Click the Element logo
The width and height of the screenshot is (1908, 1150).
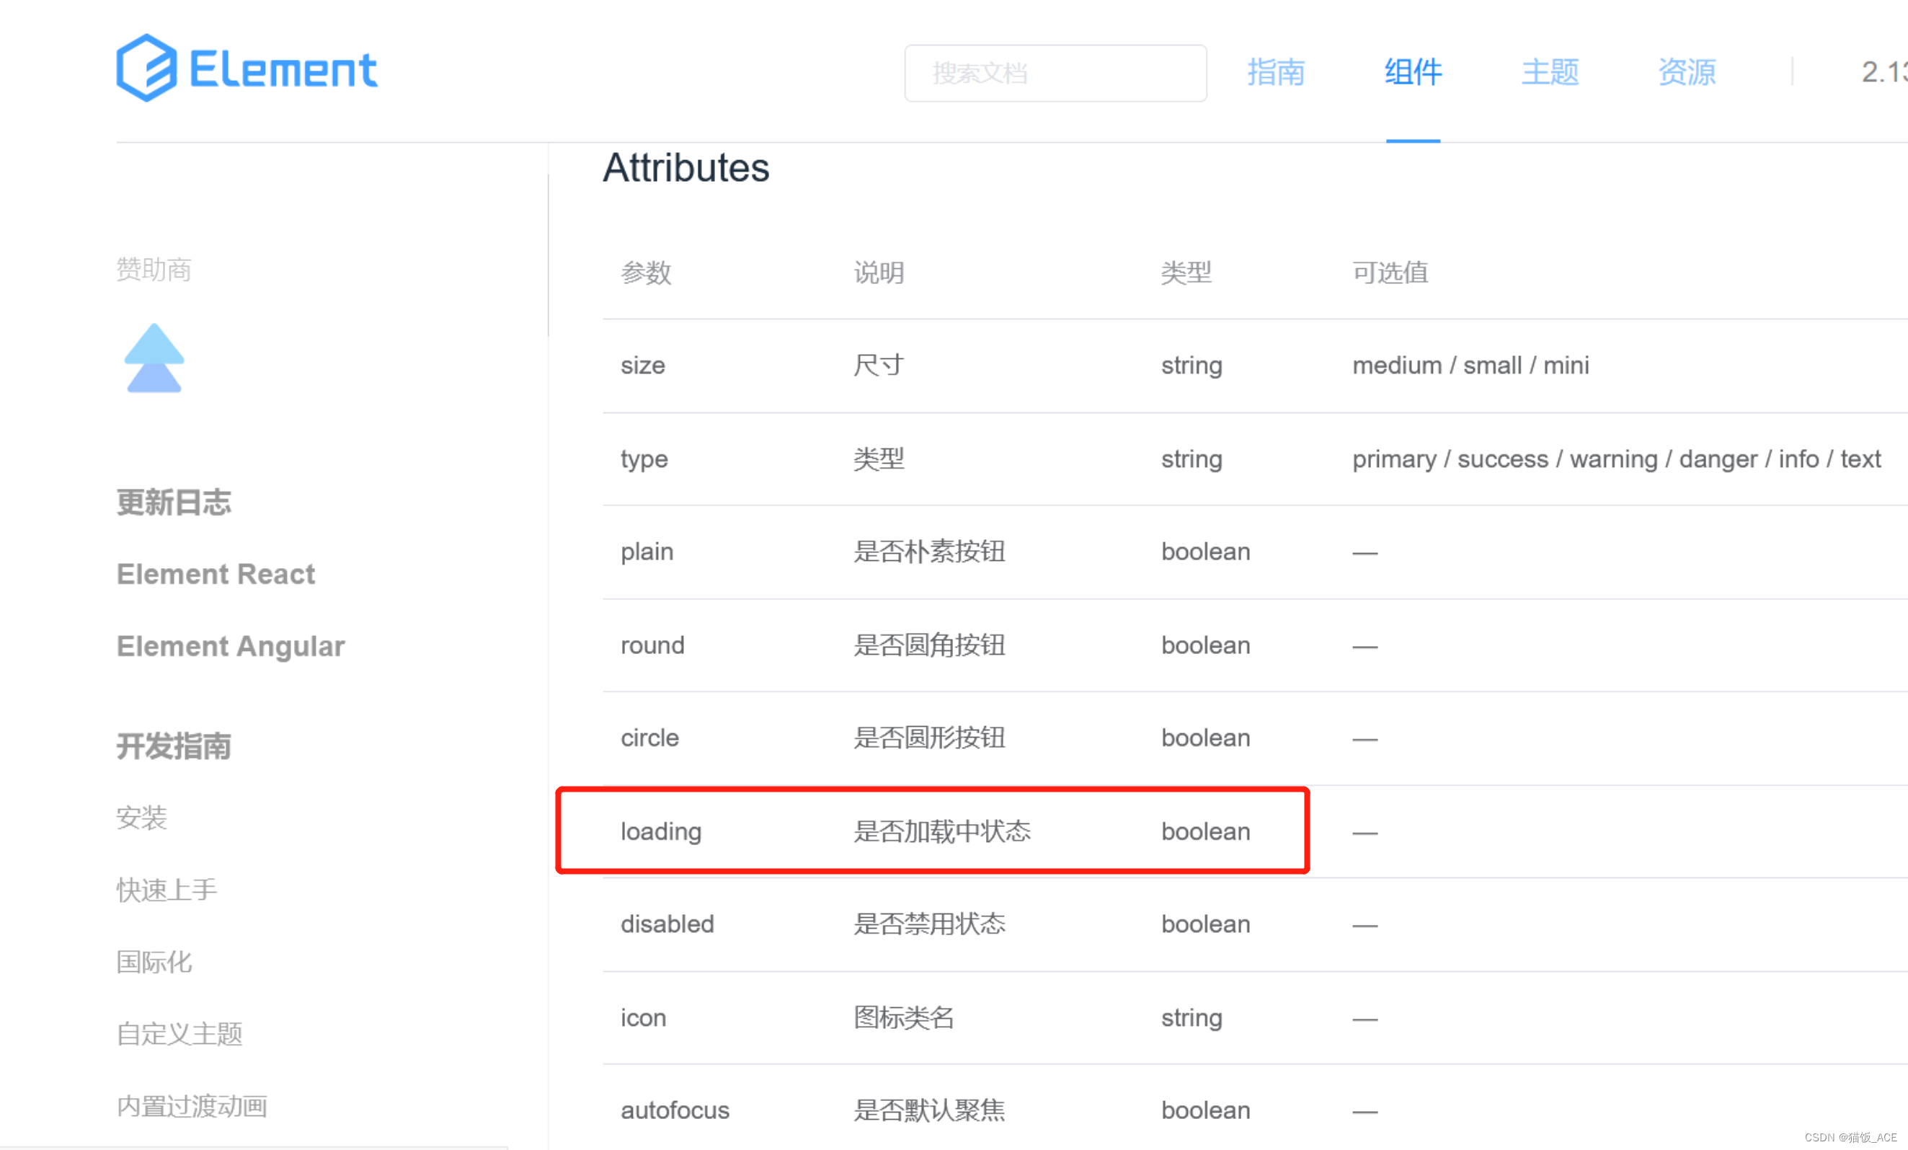pos(247,68)
